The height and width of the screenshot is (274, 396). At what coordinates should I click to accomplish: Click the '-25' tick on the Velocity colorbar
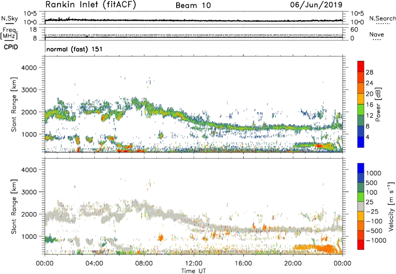point(373,211)
